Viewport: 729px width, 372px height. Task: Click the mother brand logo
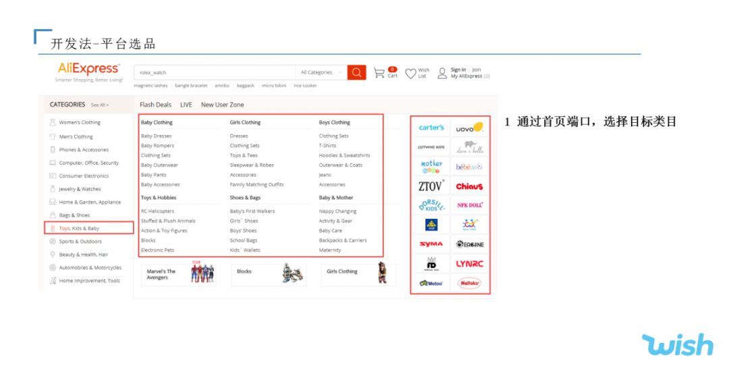pos(431,166)
